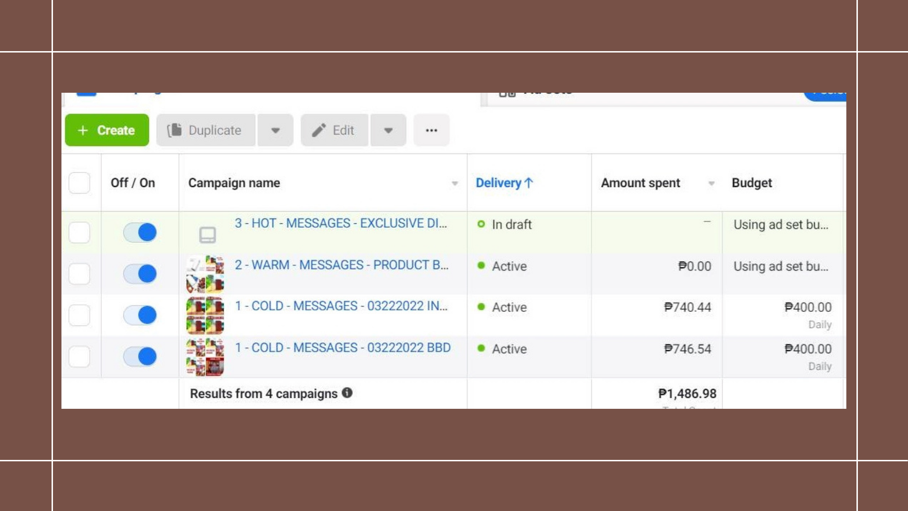Click thumbnail of 1 - COLD 03222022 BBD campaign

[x=205, y=357]
